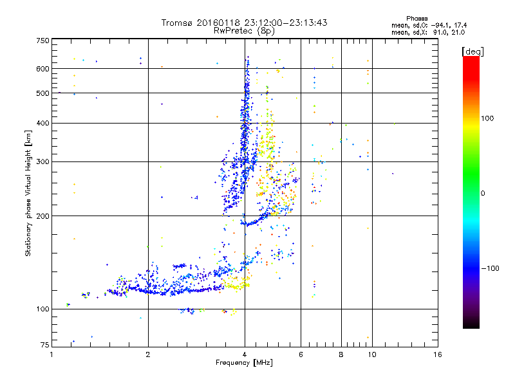The image size is (515, 386).
Task: Click the y-axis tick label "750"
Action: click(42, 41)
